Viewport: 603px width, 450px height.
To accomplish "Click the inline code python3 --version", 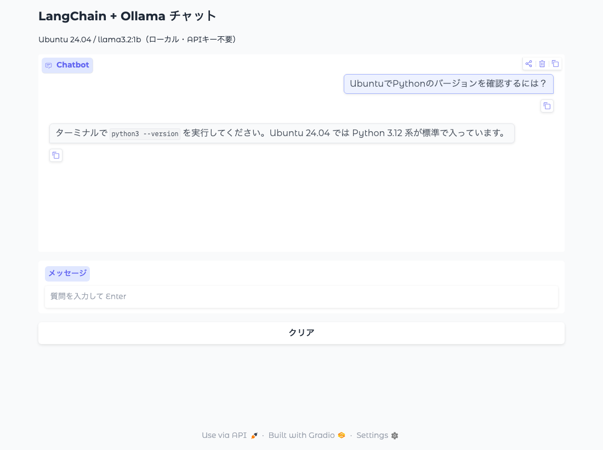I will [x=145, y=133].
